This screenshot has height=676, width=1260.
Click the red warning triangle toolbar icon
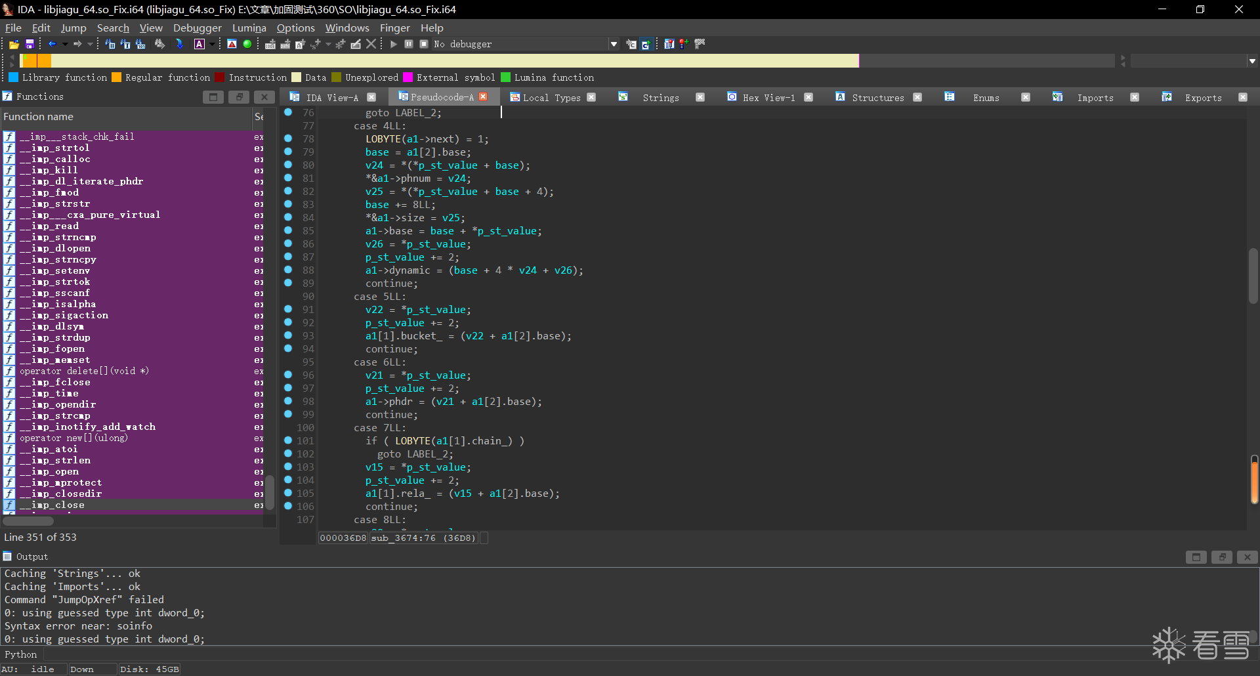232,44
